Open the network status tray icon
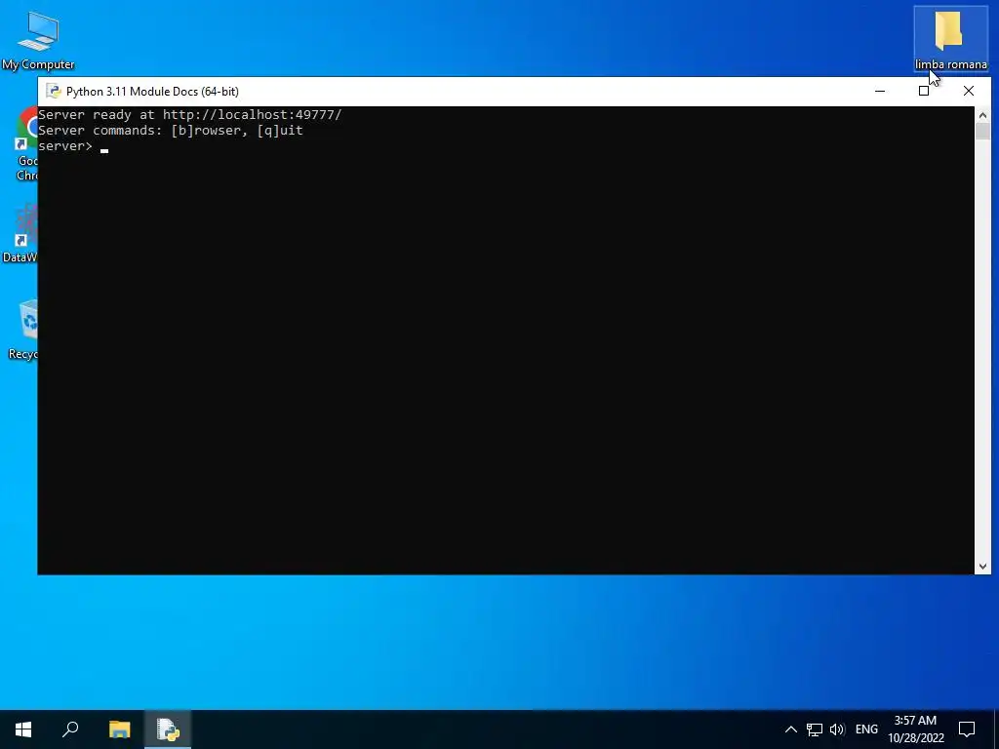The height and width of the screenshot is (749, 999). coord(815,729)
